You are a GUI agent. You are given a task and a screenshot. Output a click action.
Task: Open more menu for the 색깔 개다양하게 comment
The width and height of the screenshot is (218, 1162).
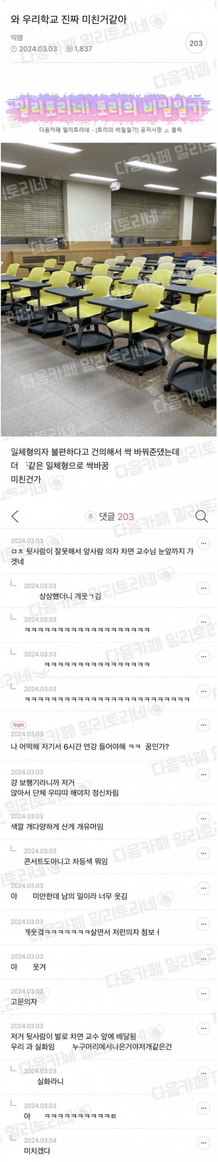click(x=204, y=819)
